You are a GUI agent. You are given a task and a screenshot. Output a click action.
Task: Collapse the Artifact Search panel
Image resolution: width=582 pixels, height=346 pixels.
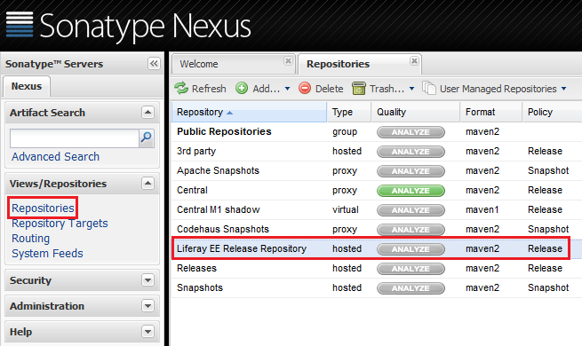147,113
